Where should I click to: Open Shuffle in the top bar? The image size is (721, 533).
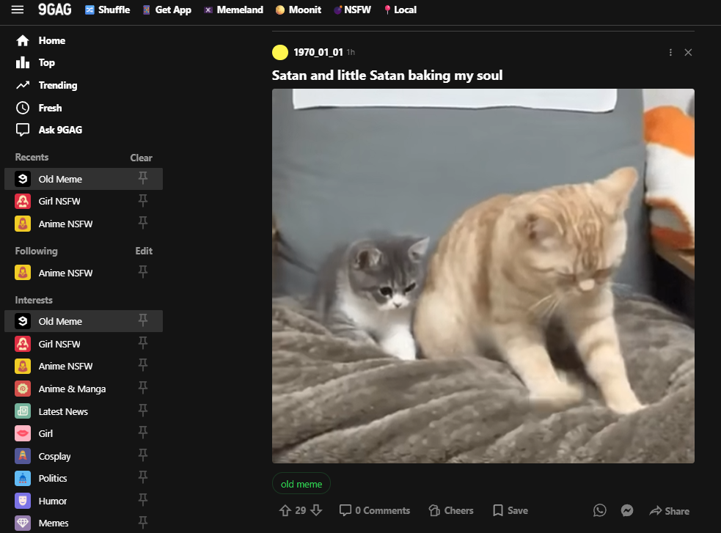107,10
